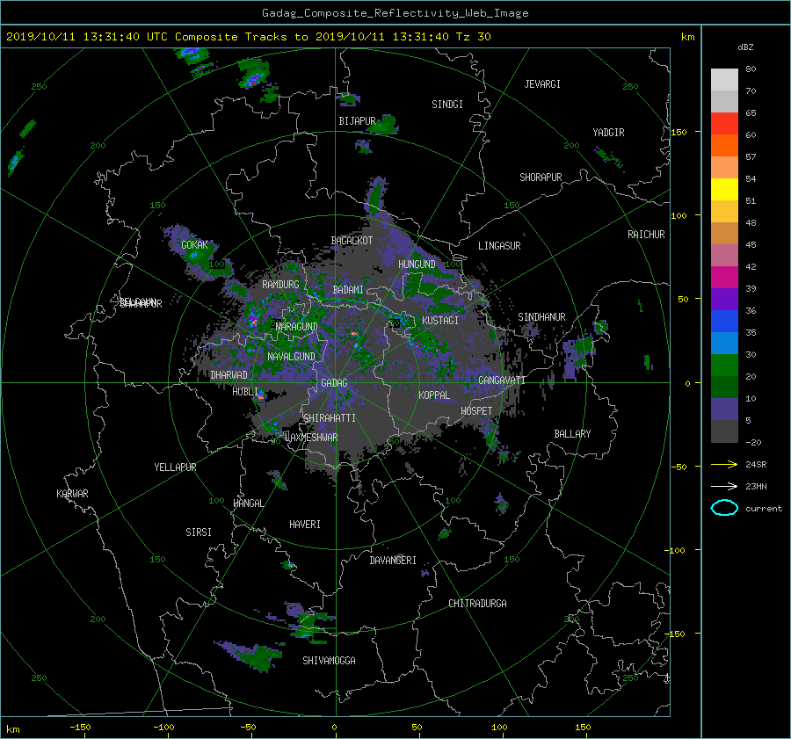Click the BAGALKOT city label

click(x=352, y=241)
